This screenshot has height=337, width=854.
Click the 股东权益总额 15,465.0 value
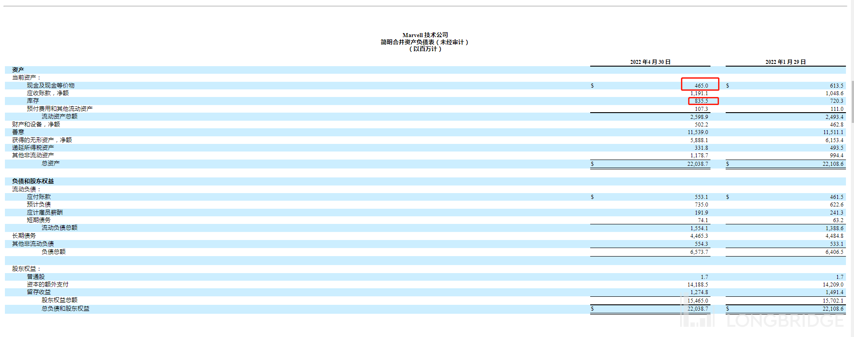pos(698,301)
